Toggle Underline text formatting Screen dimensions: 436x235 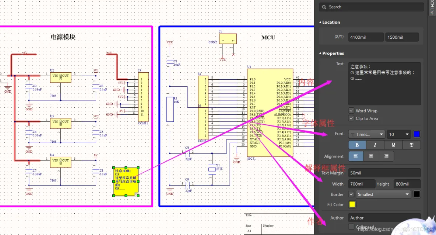coord(393,145)
